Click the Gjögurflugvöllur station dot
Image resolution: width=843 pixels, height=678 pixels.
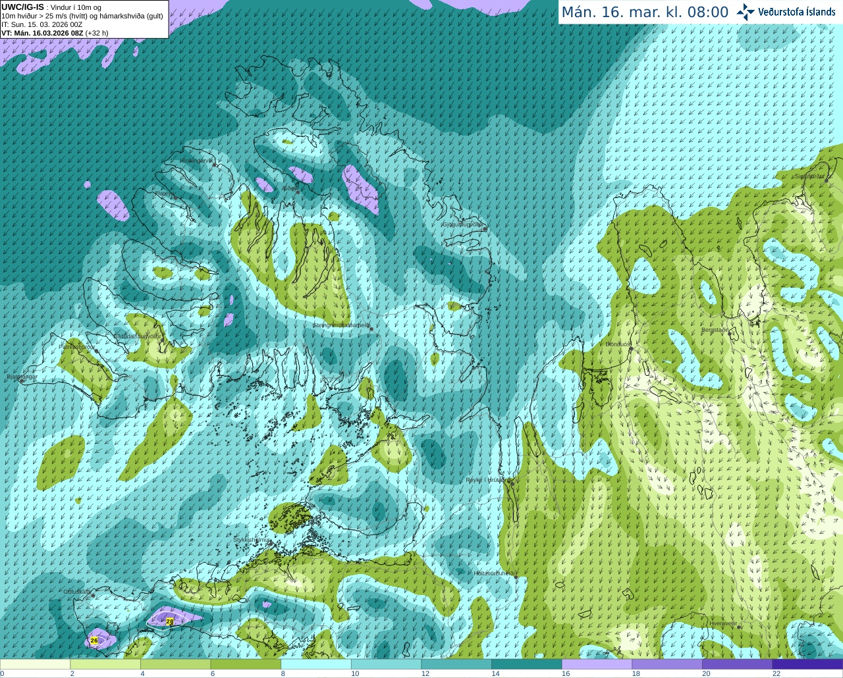(x=485, y=229)
